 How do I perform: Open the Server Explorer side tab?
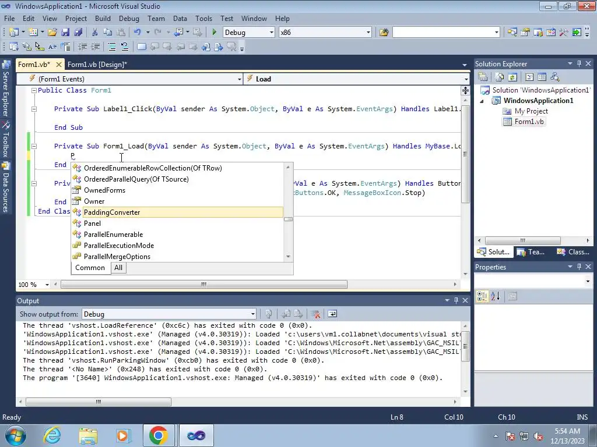click(x=6, y=89)
